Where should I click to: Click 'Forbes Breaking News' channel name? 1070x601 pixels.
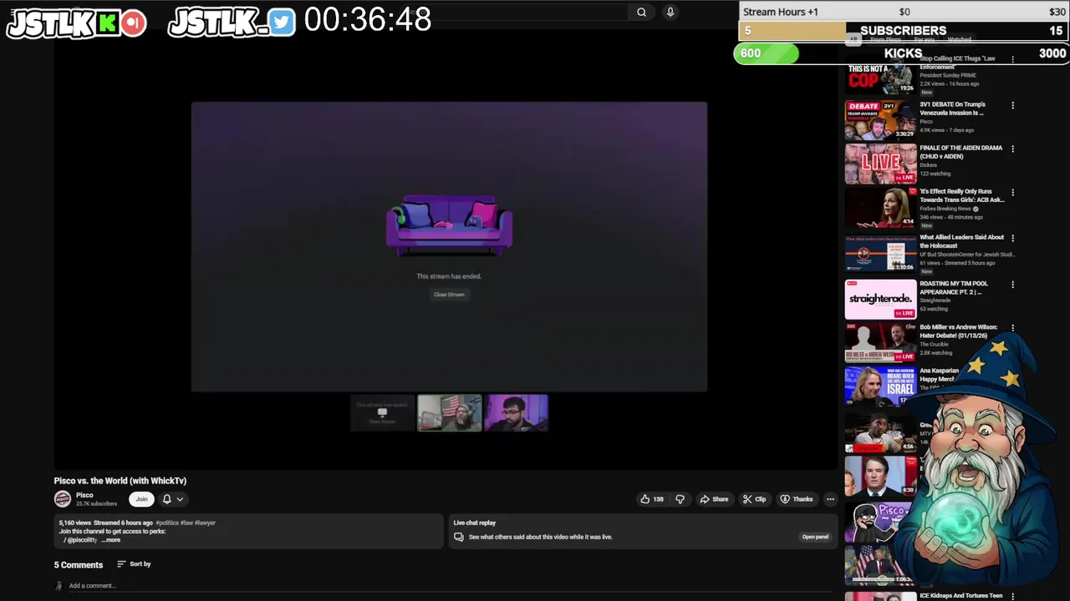[x=945, y=209]
